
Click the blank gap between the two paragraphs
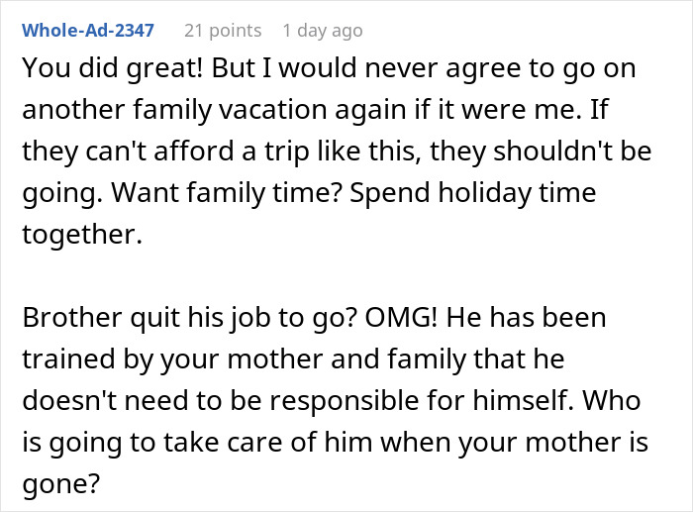(x=336, y=275)
